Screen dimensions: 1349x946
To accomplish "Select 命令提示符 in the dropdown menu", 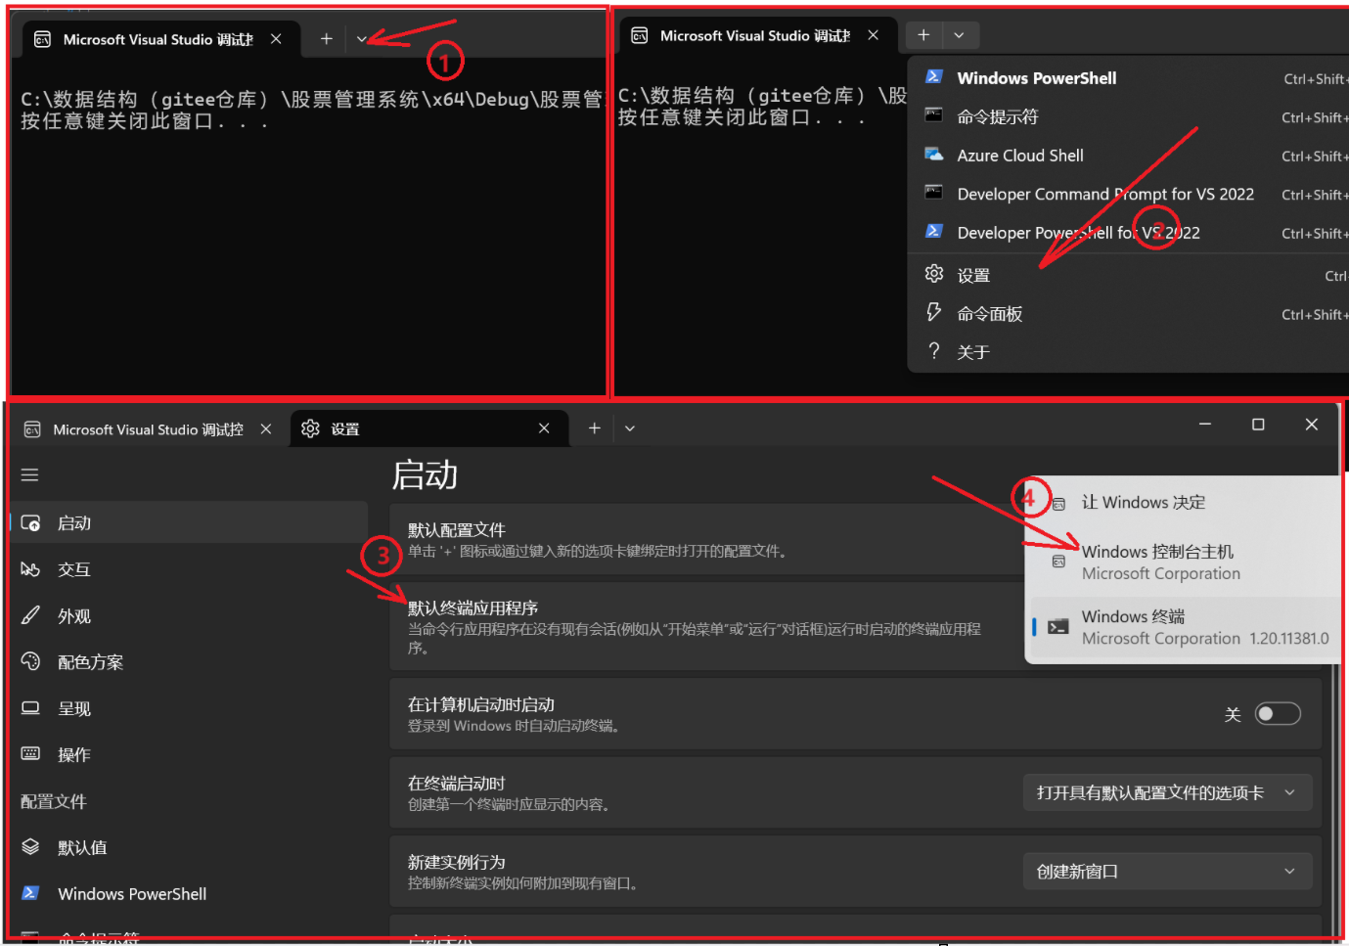I will pos(1128,117).
